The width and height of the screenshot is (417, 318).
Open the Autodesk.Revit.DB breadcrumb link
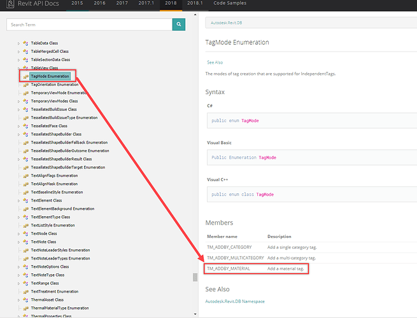pos(226,23)
